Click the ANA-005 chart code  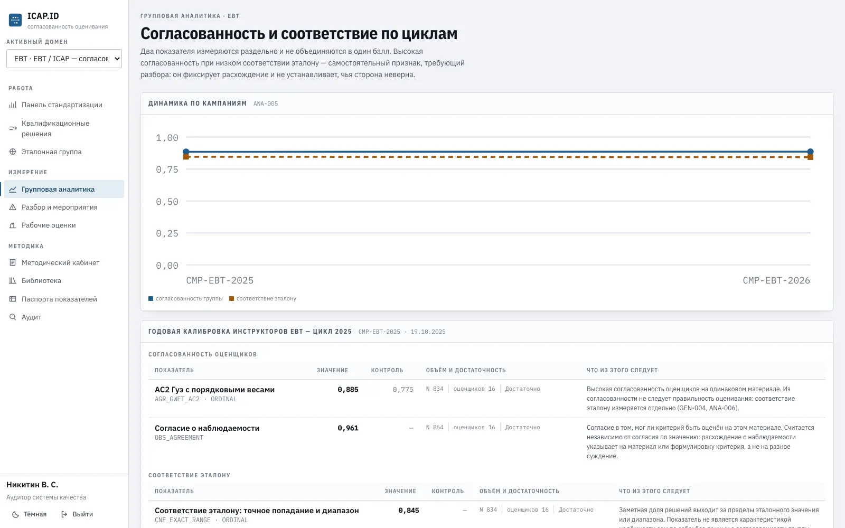pyautogui.click(x=266, y=104)
